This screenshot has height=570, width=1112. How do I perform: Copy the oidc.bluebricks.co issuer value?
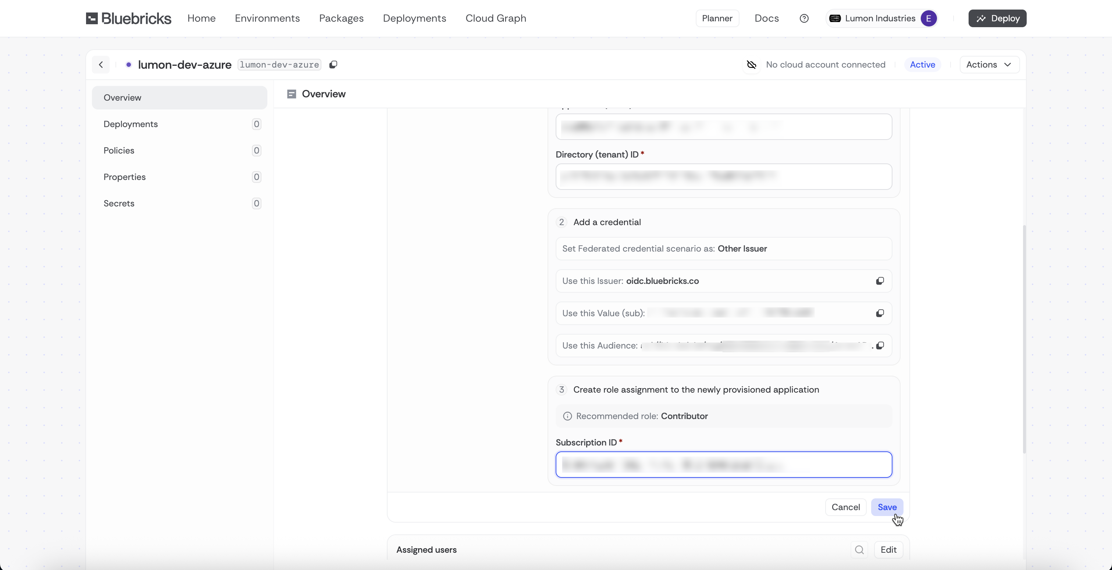[880, 281]
